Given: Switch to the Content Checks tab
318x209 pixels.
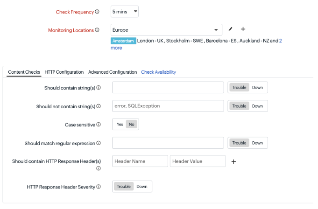Looking at the screenshot, I should pos(24,72).
